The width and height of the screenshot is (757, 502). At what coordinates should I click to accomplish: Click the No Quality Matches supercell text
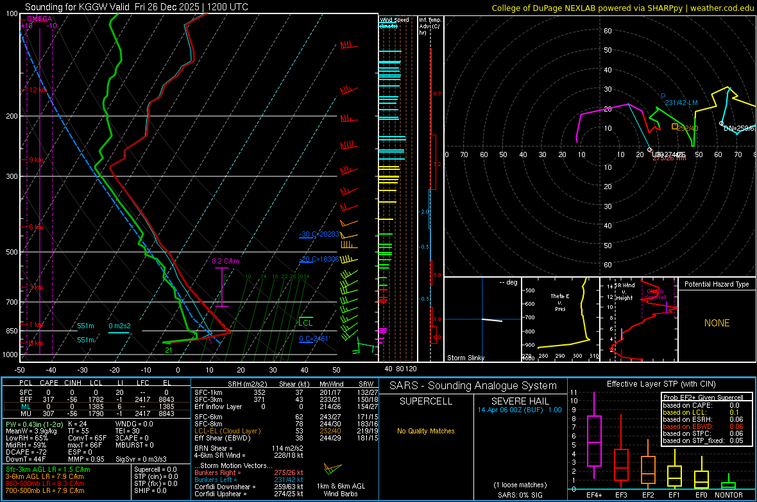tap(426, 431)
